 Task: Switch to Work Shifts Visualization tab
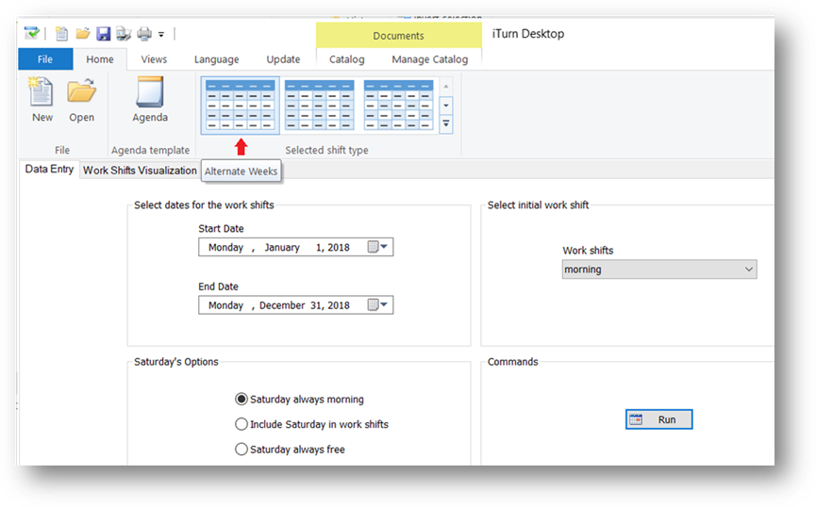point(140,170)
